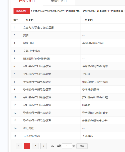The image size is (125, 152).
Task: Go to the previous page arrow
Action: coord(19,146)
